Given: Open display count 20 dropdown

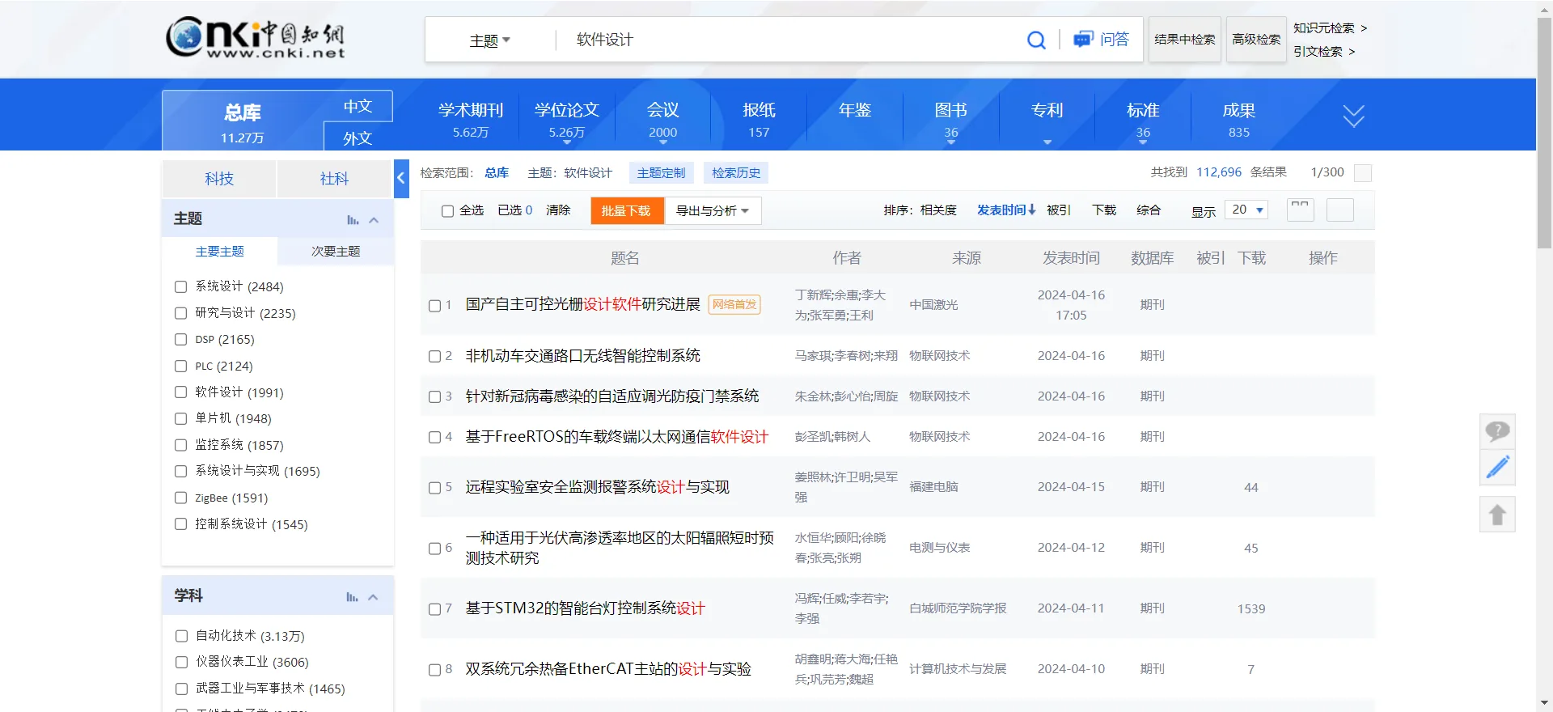Looking at the screenshot, I should pos(1246,210).
